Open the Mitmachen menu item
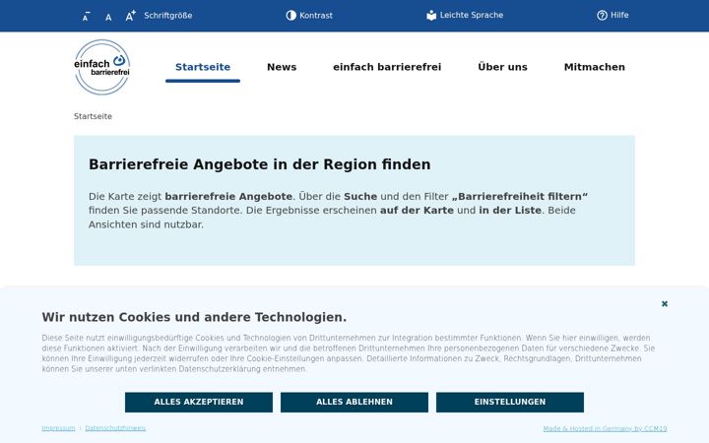 coord(594,67)
